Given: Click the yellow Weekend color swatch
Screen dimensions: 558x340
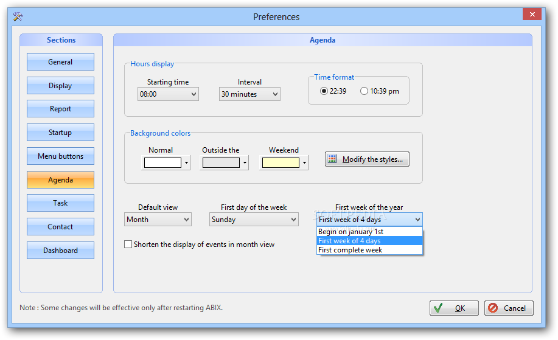Looking at the screenshot, I should click(281, 163).
